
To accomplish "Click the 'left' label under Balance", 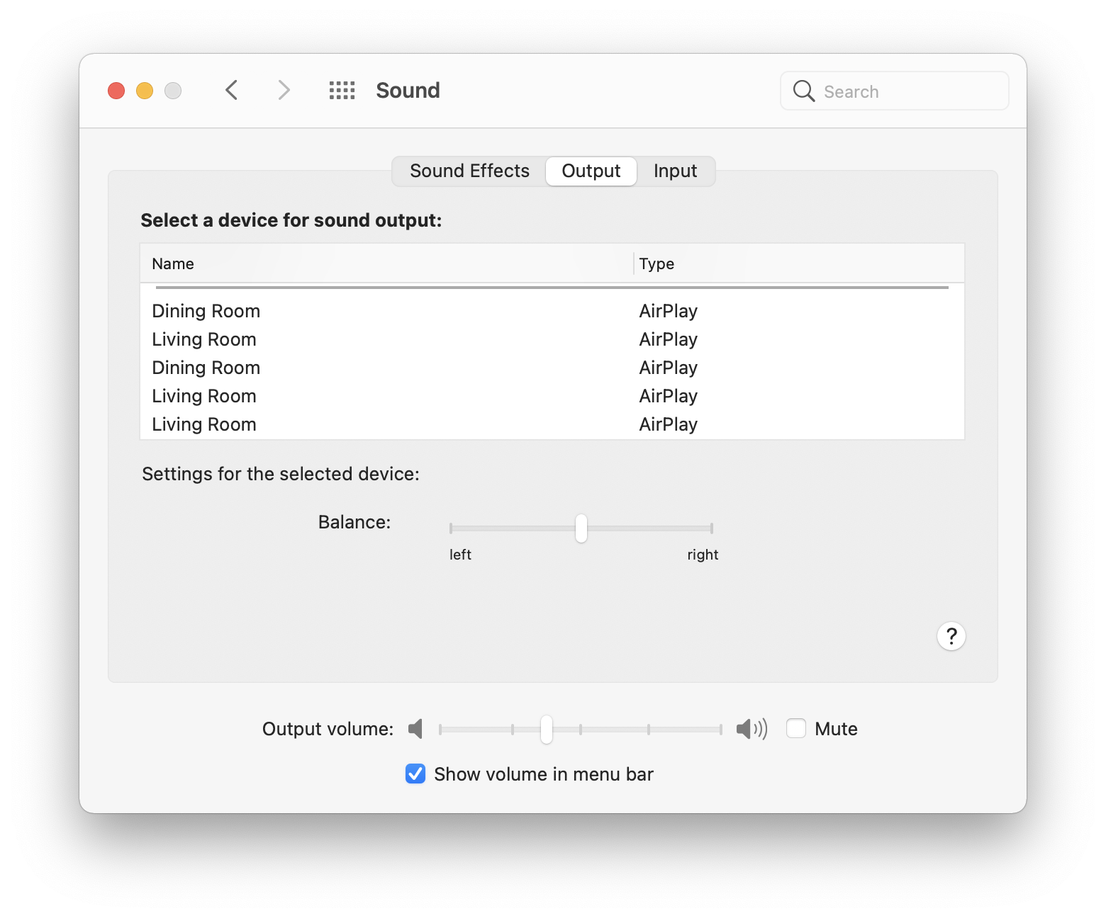I will pyautogui.click(x=460, y=555).
